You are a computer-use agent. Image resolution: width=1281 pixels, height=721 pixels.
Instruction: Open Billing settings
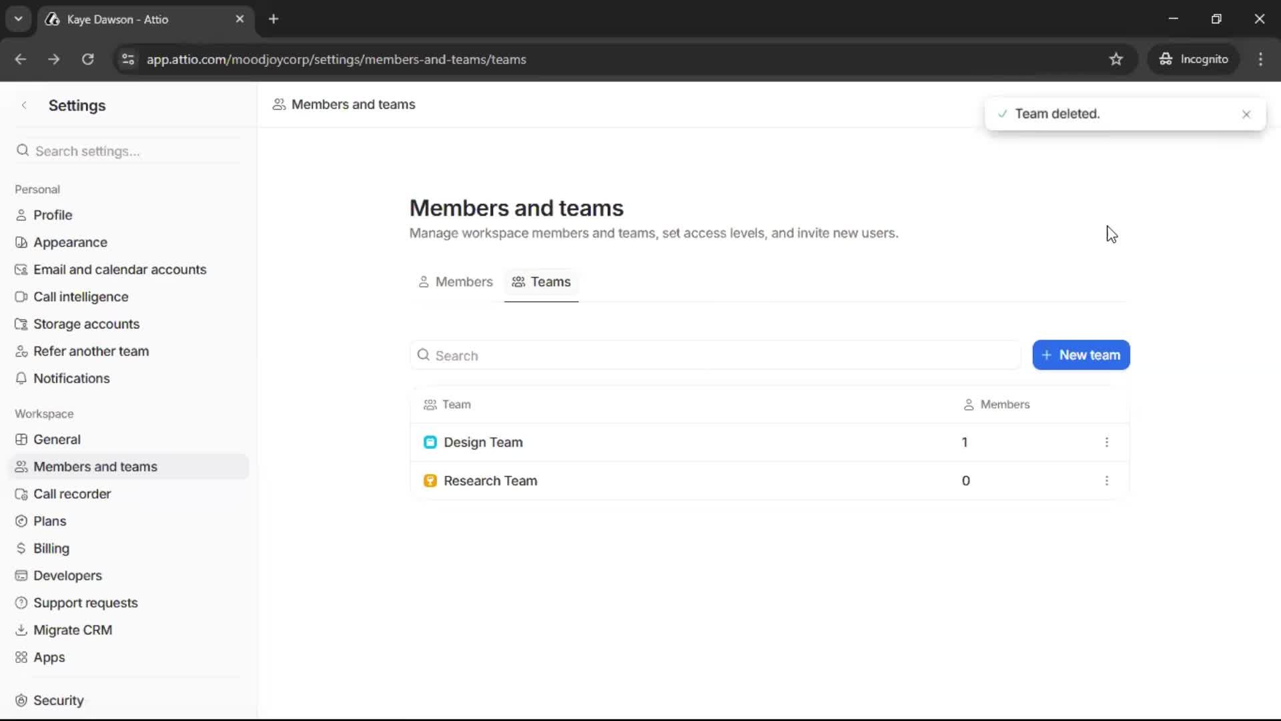point(51,548)
